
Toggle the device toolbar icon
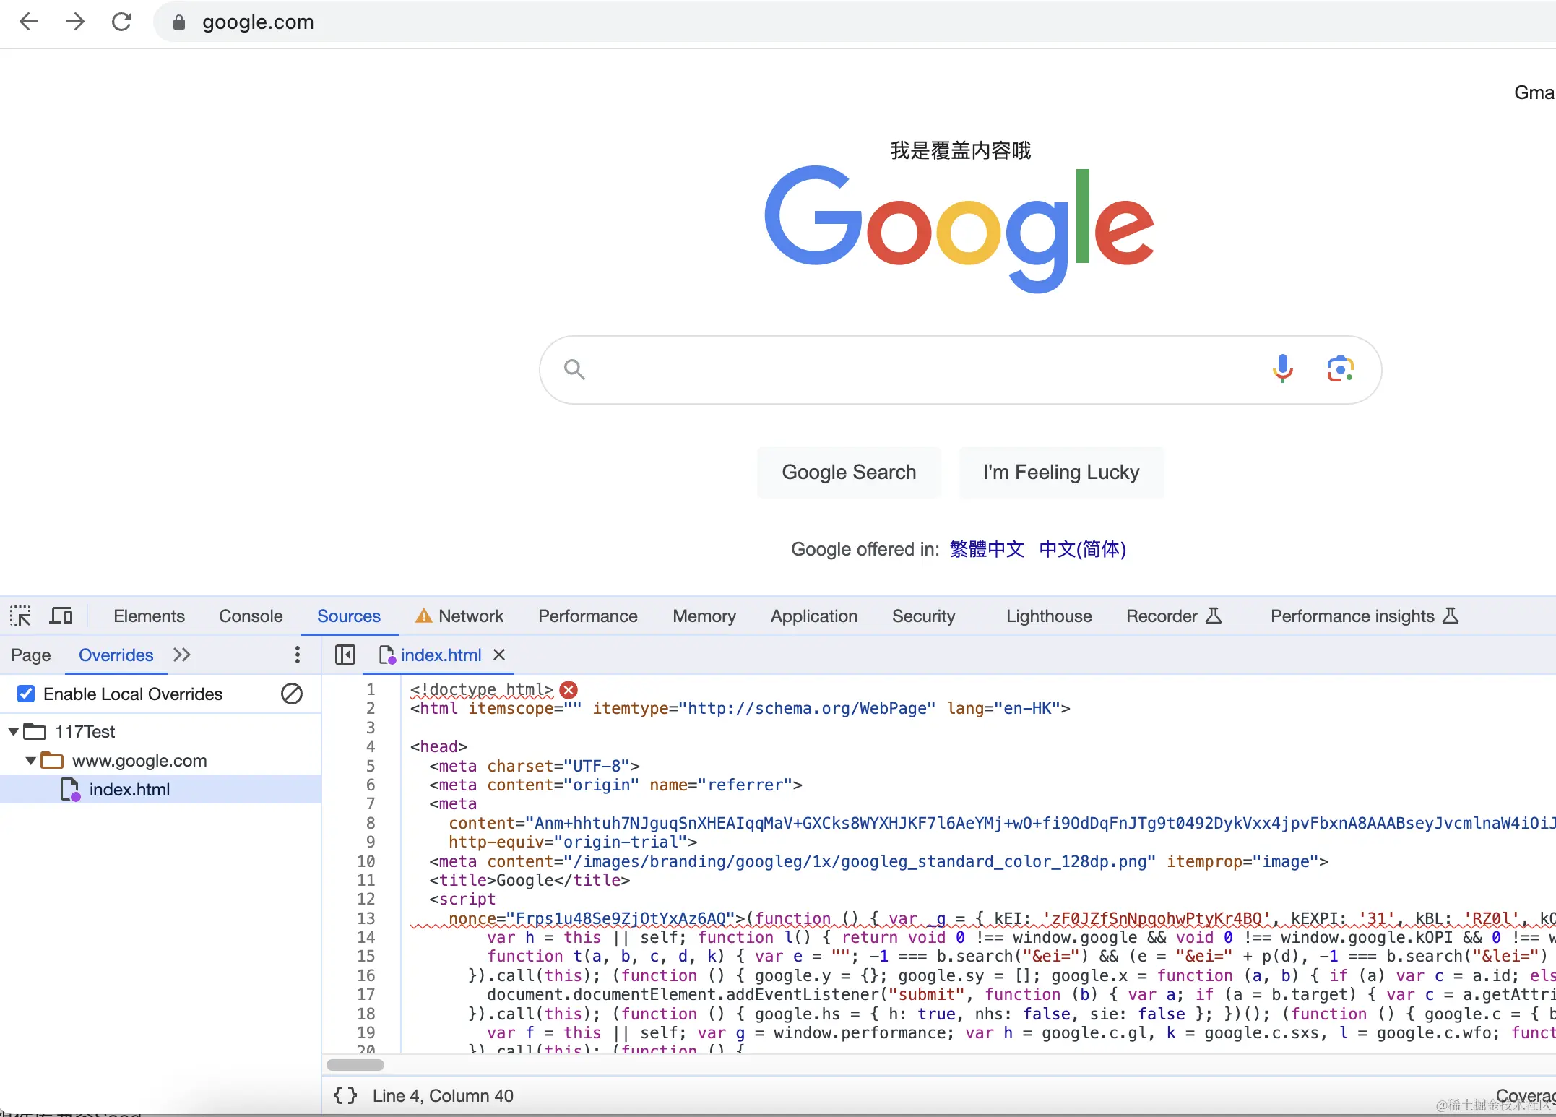pyautogui.click(x=61, y=616)
